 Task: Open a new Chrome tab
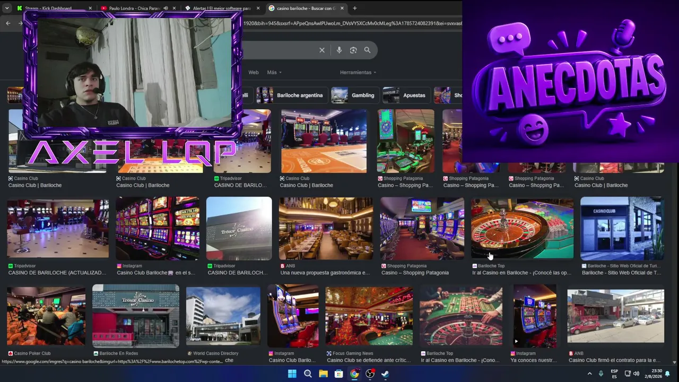pos(354,8)
